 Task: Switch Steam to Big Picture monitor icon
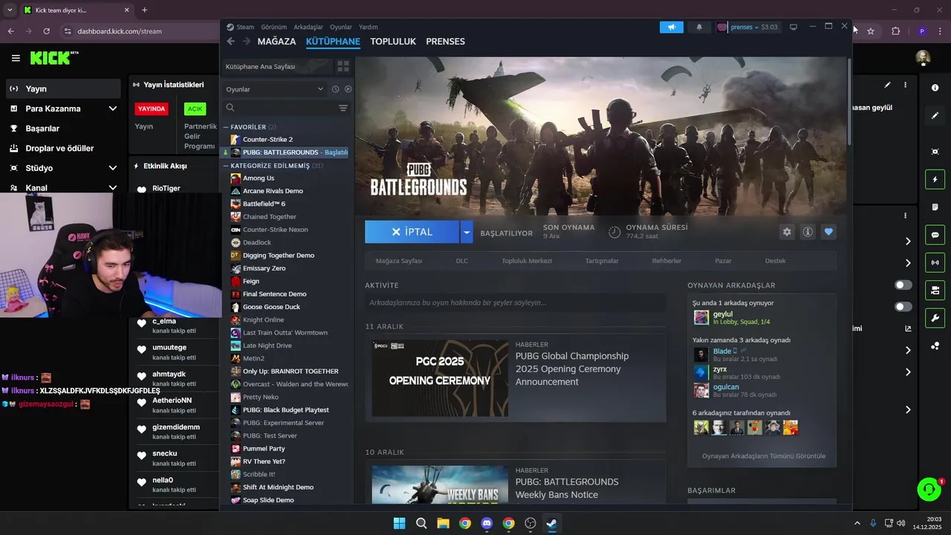[x=793, y=27]
